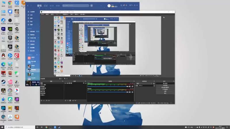Image resolution: width=230 pixels, height=129 pixels.
Task: Open Kugou main menu hamburger icon
Action: 126,5
